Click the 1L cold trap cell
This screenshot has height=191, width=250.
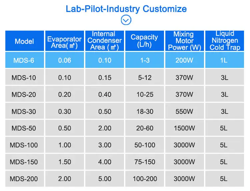point(225,60)
